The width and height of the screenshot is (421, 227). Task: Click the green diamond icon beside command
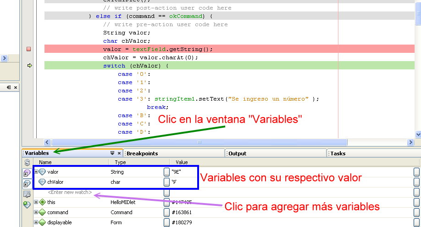pyautogui.click(x=43, y=212)
